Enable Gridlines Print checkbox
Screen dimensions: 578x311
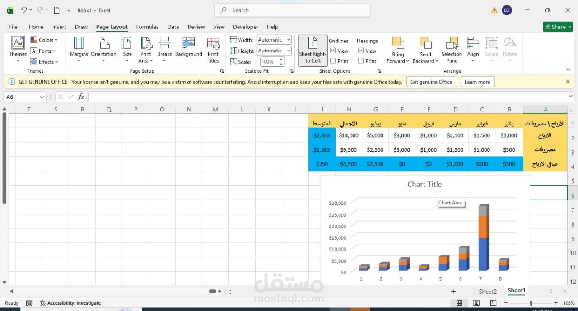tap(333, 61)
